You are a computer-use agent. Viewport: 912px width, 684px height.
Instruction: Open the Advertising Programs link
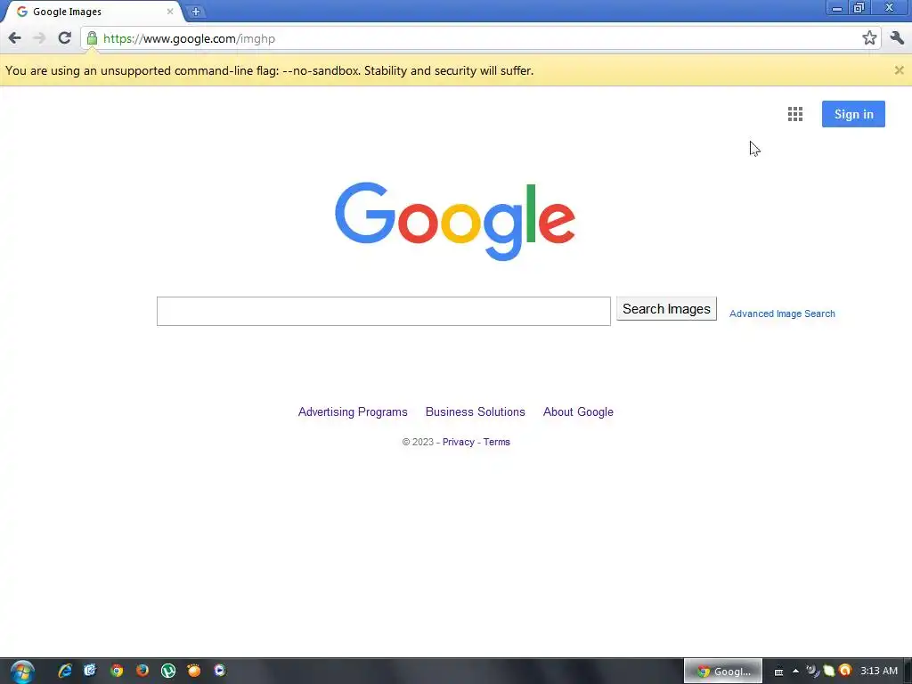pos(353,411)
